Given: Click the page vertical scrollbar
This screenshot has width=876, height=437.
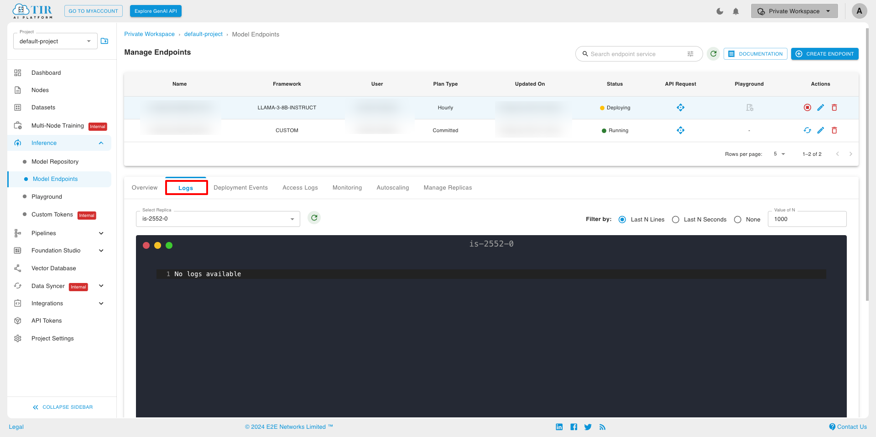Looking at the screenshot, I should [867, 164].
